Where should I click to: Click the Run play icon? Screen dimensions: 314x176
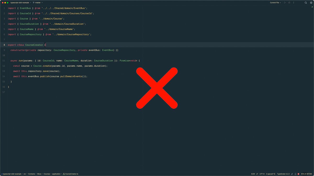click(x=285, y=3)
